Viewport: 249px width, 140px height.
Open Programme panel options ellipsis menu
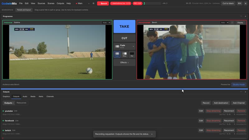point(241,16)
